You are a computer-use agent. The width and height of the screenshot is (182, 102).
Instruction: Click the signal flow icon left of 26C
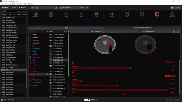(29, 8)
